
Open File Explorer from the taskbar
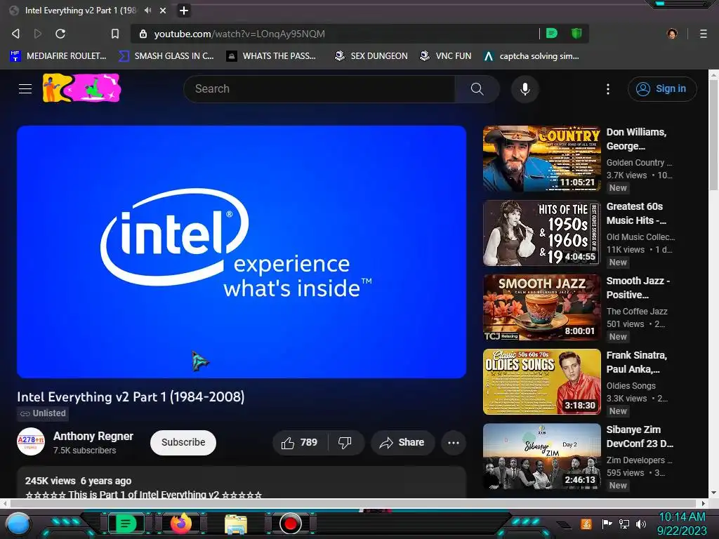pos(236,524)
